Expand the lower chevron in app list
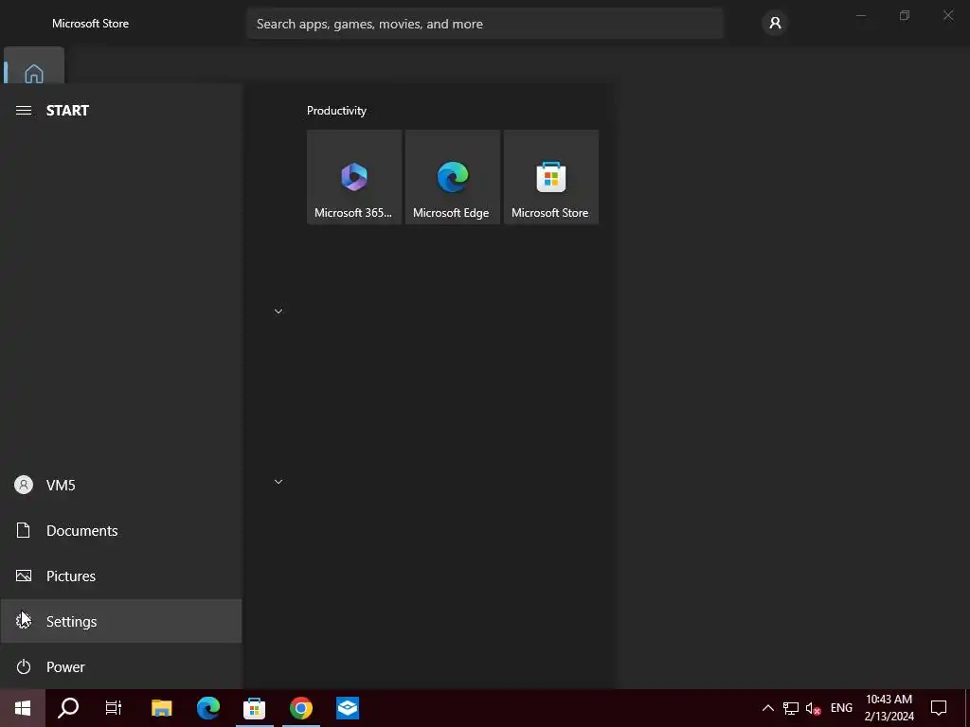Image resolution: width=970 pixels, height=727 pixels. pos(278,482)
